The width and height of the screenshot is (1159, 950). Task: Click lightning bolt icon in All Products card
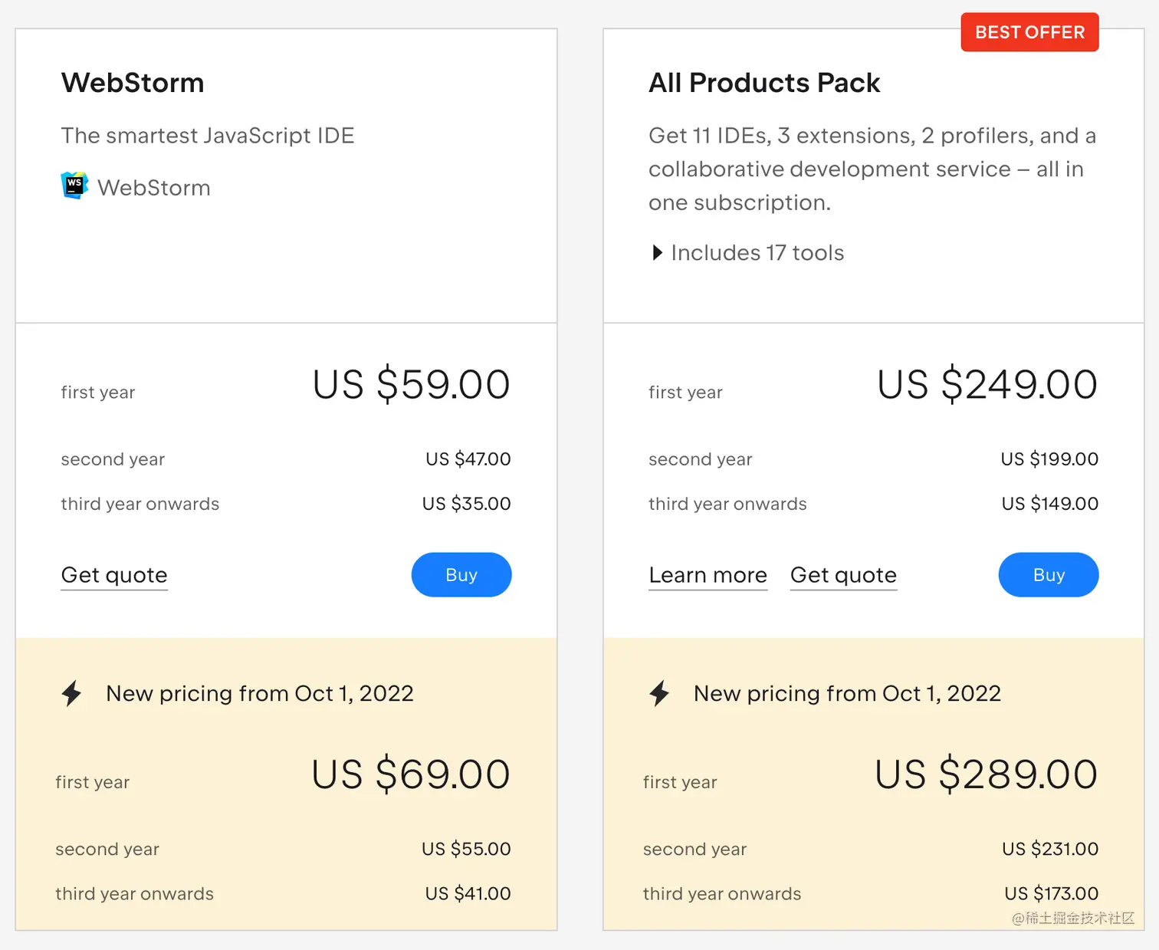tap(659, 693)
